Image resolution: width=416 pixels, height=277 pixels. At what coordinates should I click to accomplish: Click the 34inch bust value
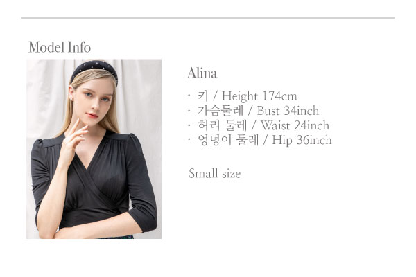302,111
